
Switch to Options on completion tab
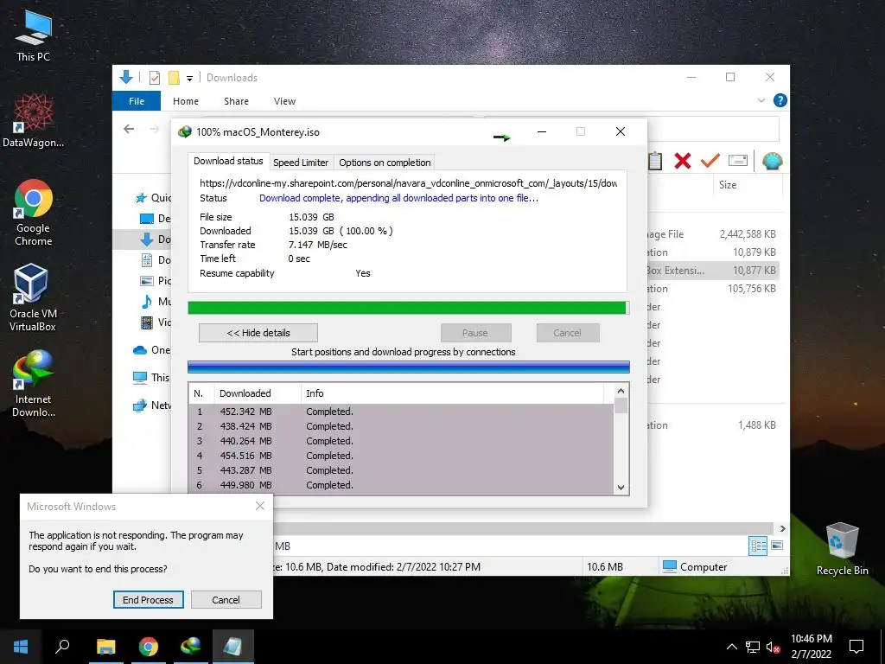point(385,163)
